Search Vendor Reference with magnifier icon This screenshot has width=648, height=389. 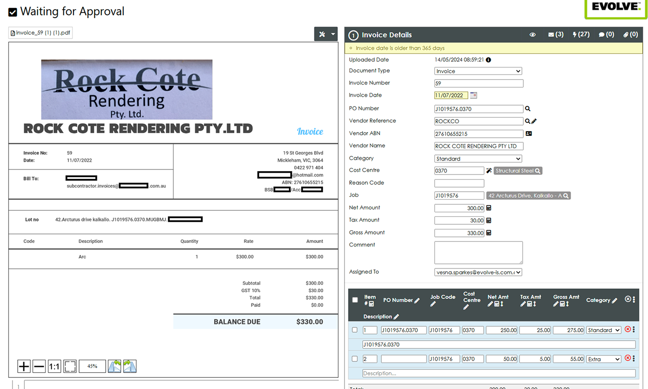coord(527,121)
